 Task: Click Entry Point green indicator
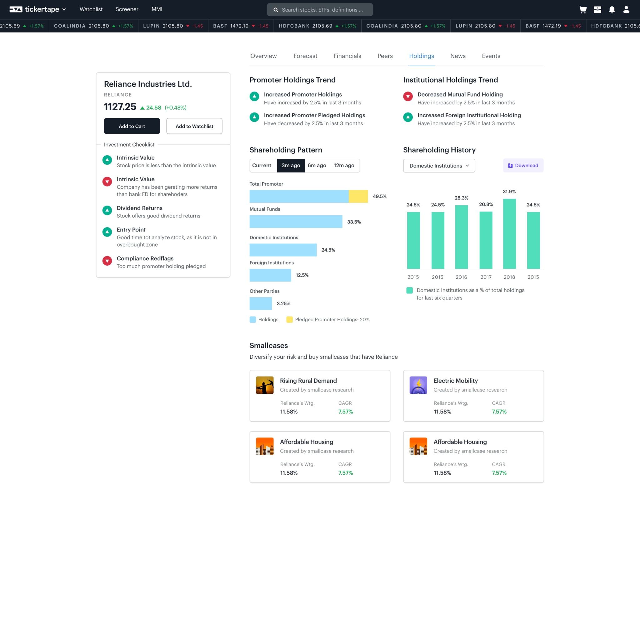pyautogui.click(x=107, y=232)
